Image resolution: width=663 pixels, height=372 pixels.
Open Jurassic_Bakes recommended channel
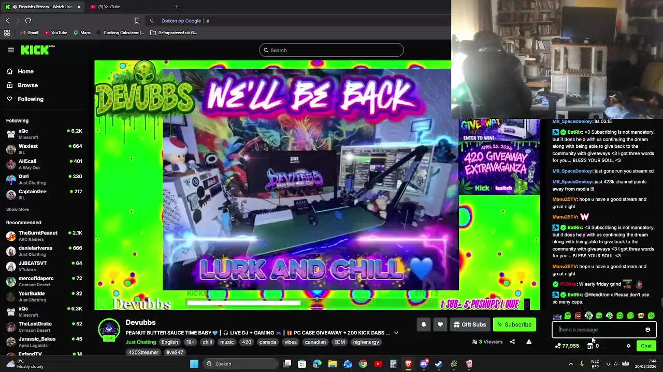45,342
